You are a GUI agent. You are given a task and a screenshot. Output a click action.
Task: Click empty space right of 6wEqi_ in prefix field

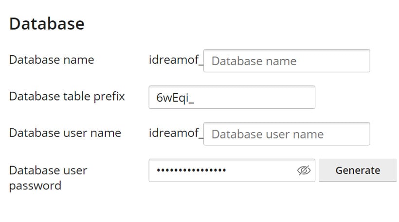click(254, 98)
